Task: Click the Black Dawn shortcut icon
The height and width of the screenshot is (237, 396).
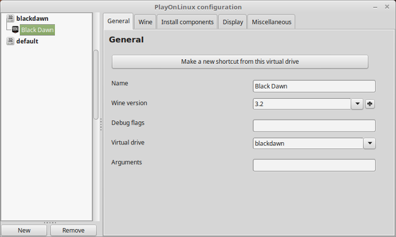Action: tap(15, 29)
